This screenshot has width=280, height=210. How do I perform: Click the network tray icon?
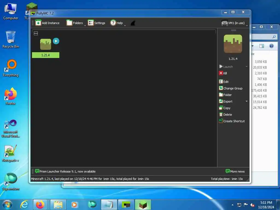click(239, 205)
